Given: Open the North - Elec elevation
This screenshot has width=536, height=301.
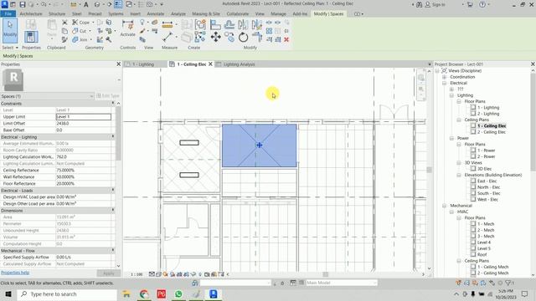Looking at the screenshot, I should point(488,187).
